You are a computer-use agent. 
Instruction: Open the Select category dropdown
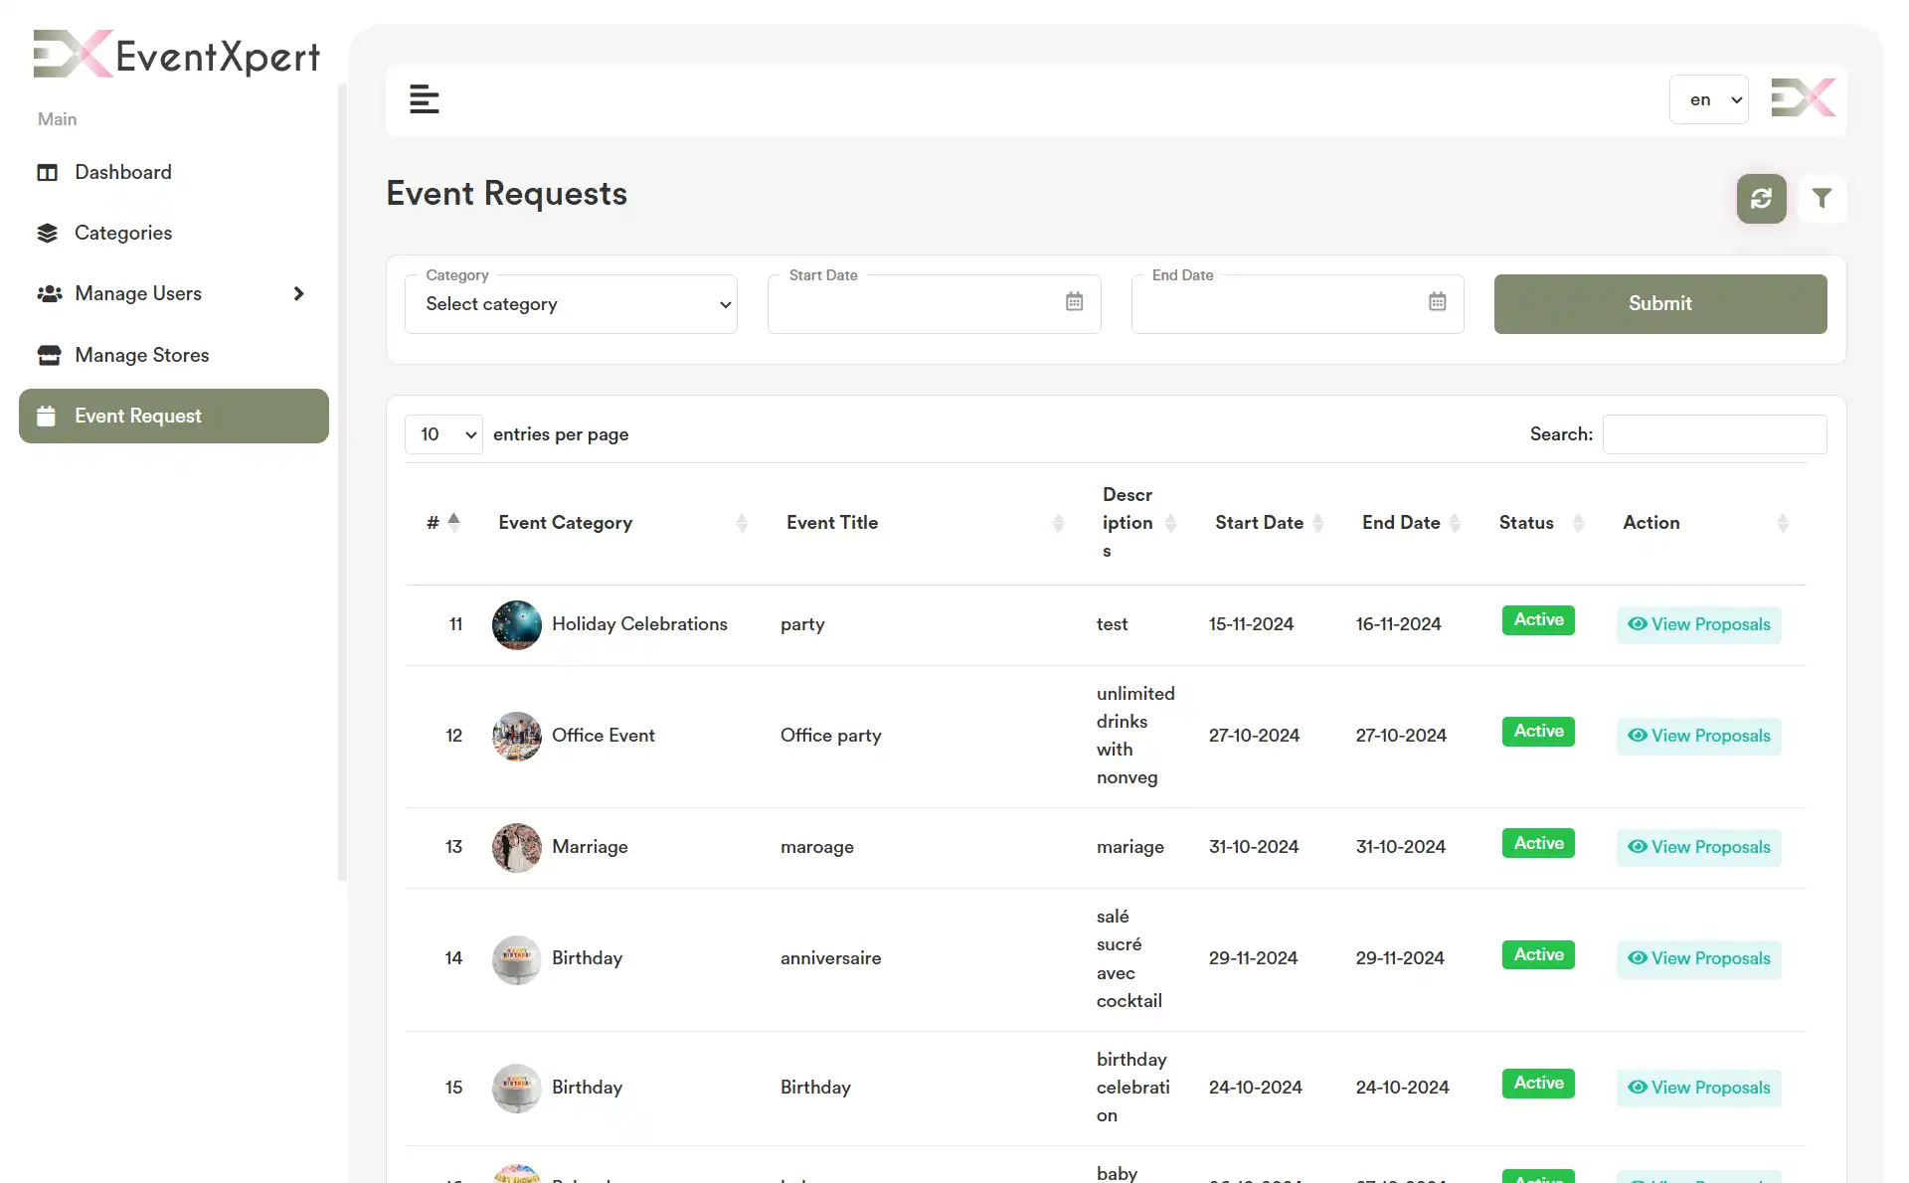(571, 304)
